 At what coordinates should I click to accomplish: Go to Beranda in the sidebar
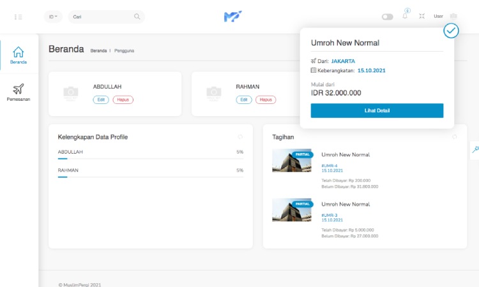click(x=19, y=55)
